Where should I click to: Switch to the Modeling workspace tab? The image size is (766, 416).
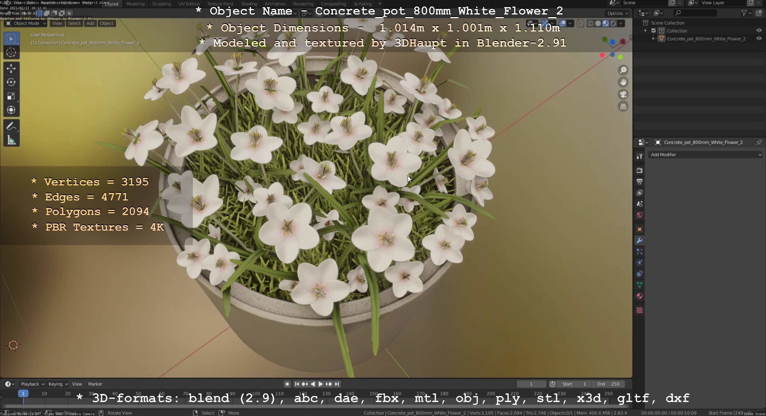[135, 4]
